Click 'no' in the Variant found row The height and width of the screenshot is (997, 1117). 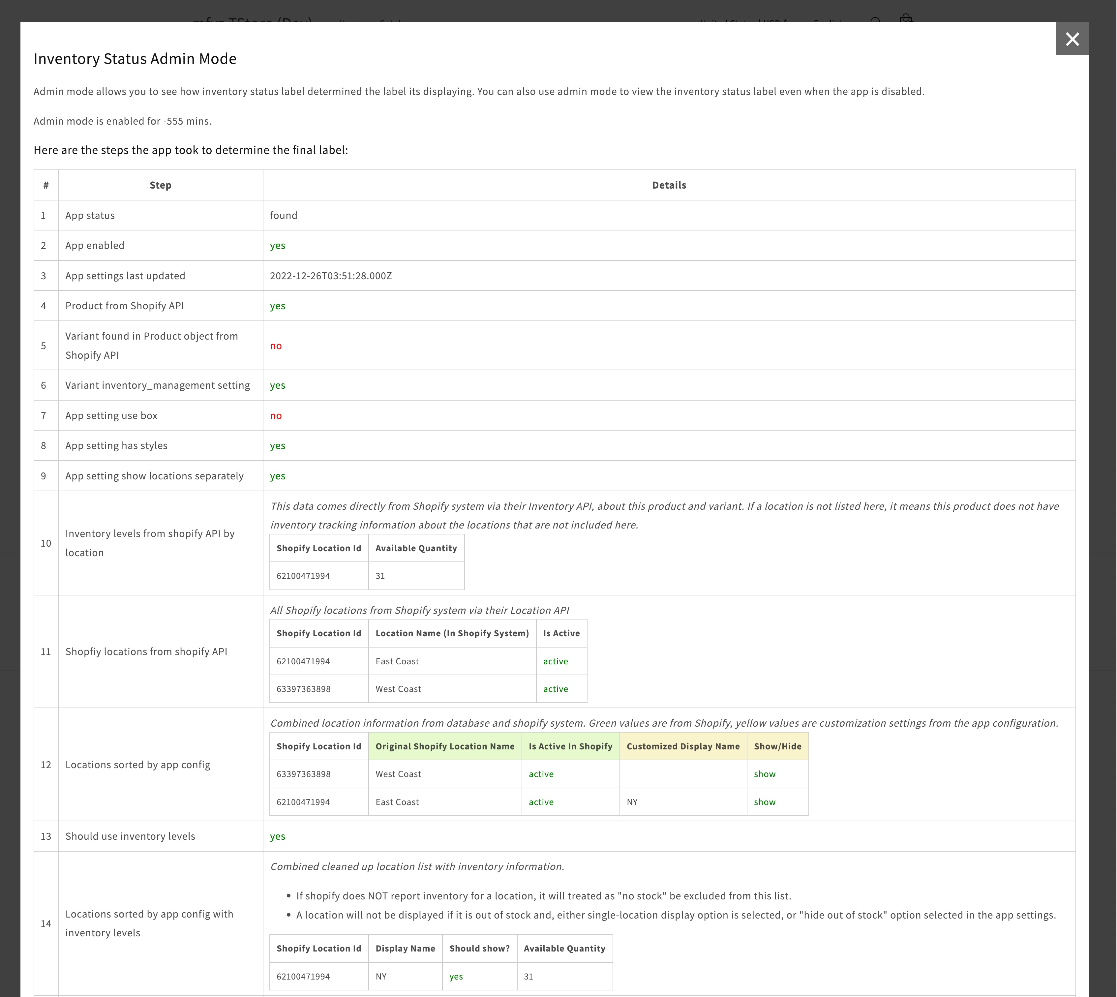coord(276,346)
